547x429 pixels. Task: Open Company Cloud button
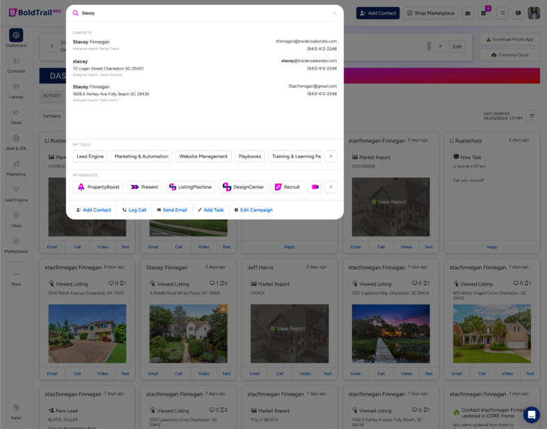[509, 55]
